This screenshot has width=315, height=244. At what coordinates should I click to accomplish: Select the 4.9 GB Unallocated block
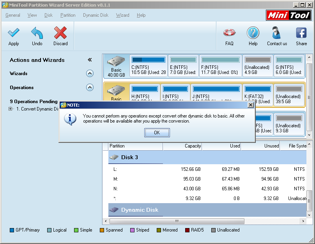[258, 66]
